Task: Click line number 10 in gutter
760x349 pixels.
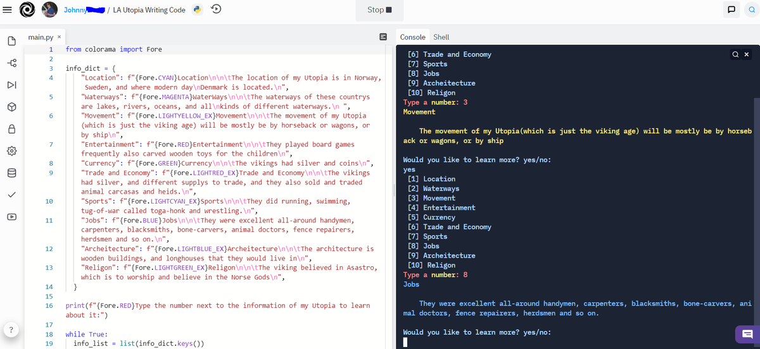Action: point(49,201)
